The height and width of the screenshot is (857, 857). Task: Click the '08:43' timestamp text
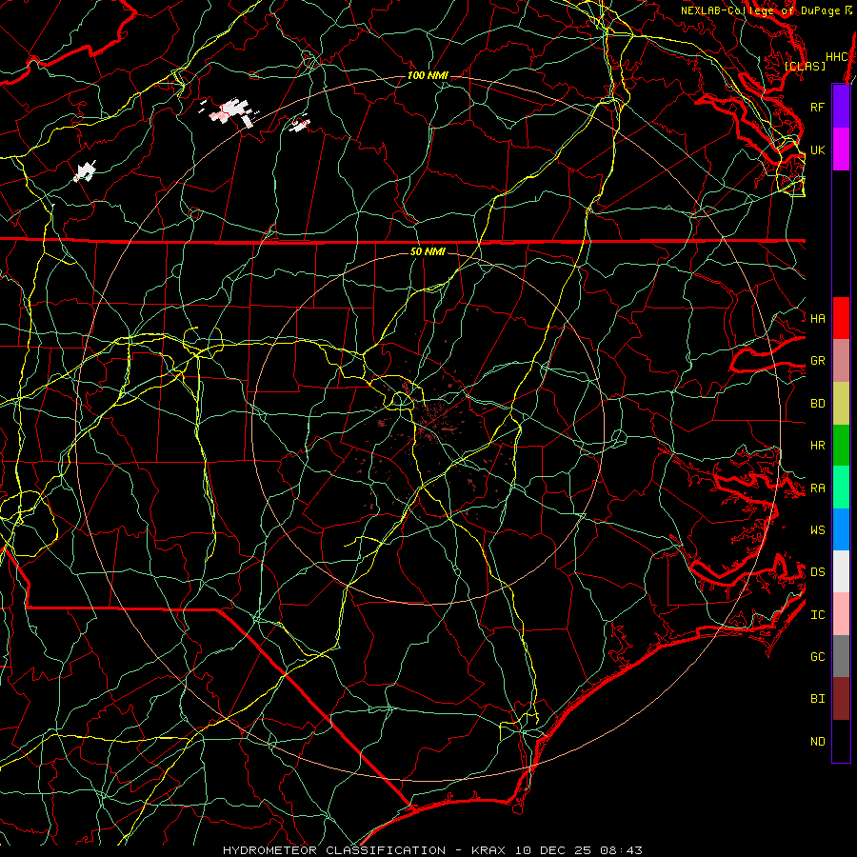click(620, 850)
